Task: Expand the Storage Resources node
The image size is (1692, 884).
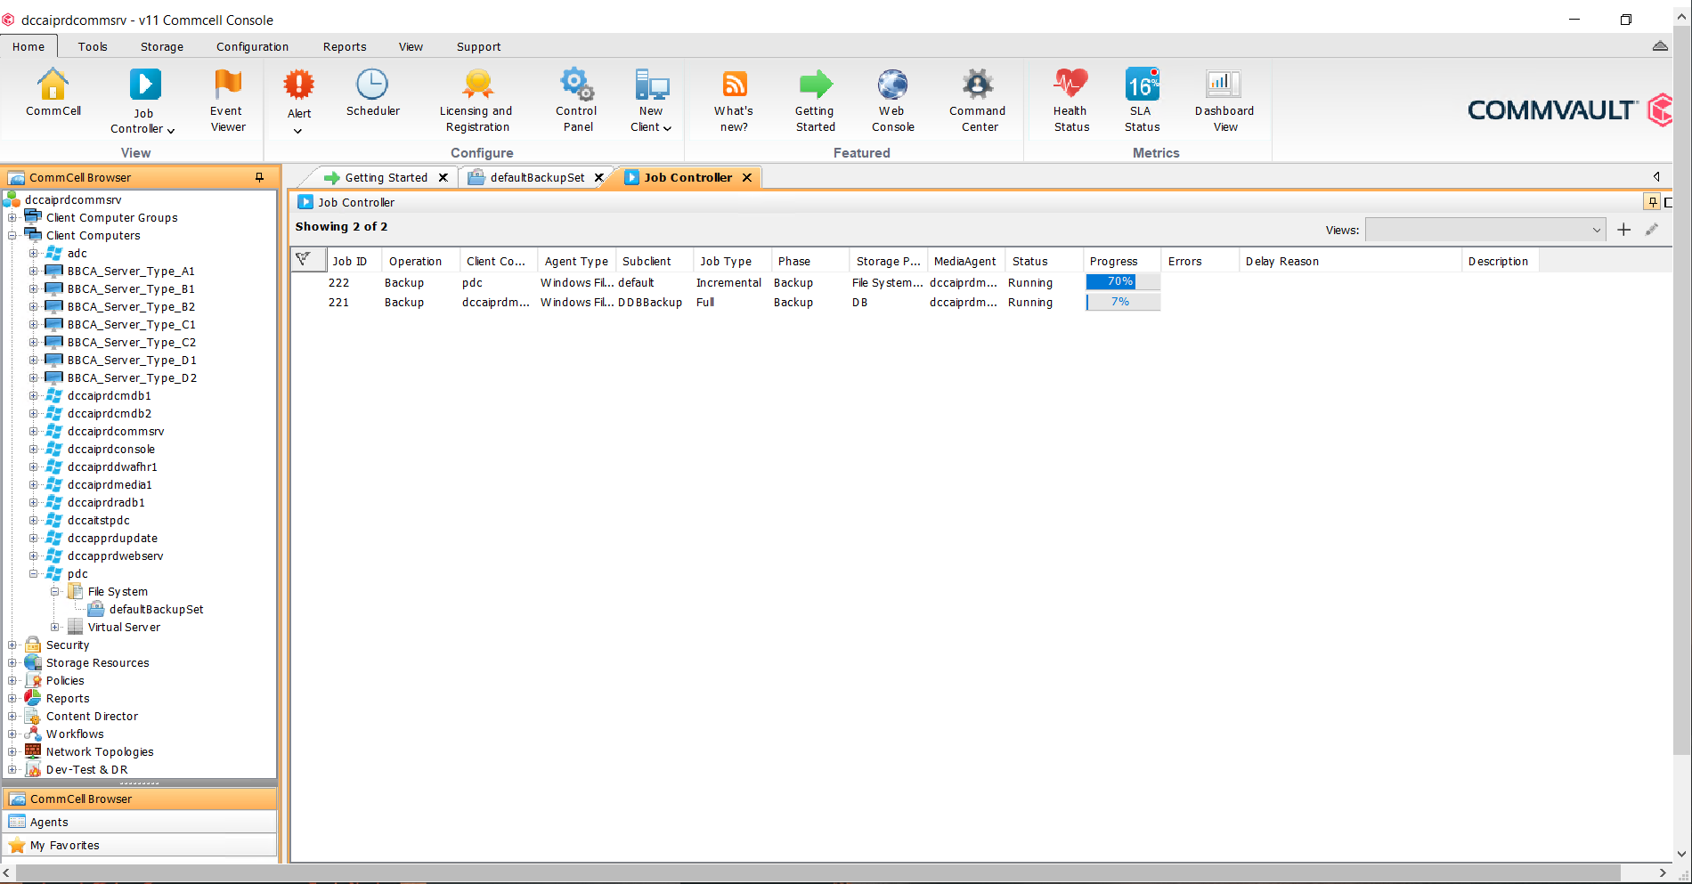Action: (x=12, y=662)
